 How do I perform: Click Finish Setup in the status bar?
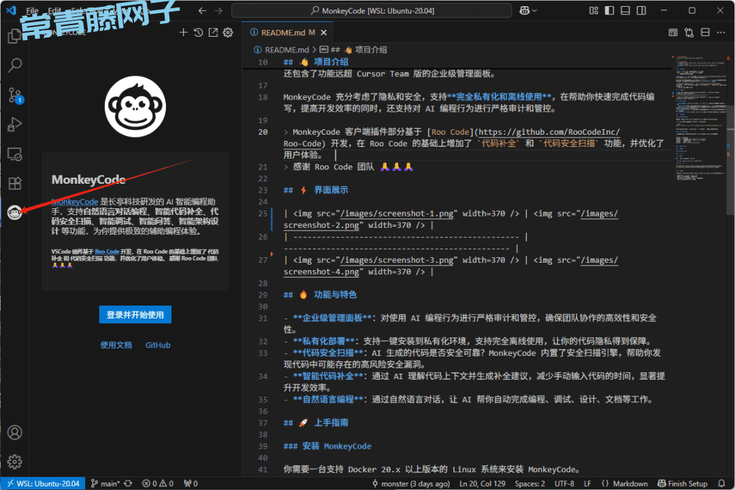(683, 483)
